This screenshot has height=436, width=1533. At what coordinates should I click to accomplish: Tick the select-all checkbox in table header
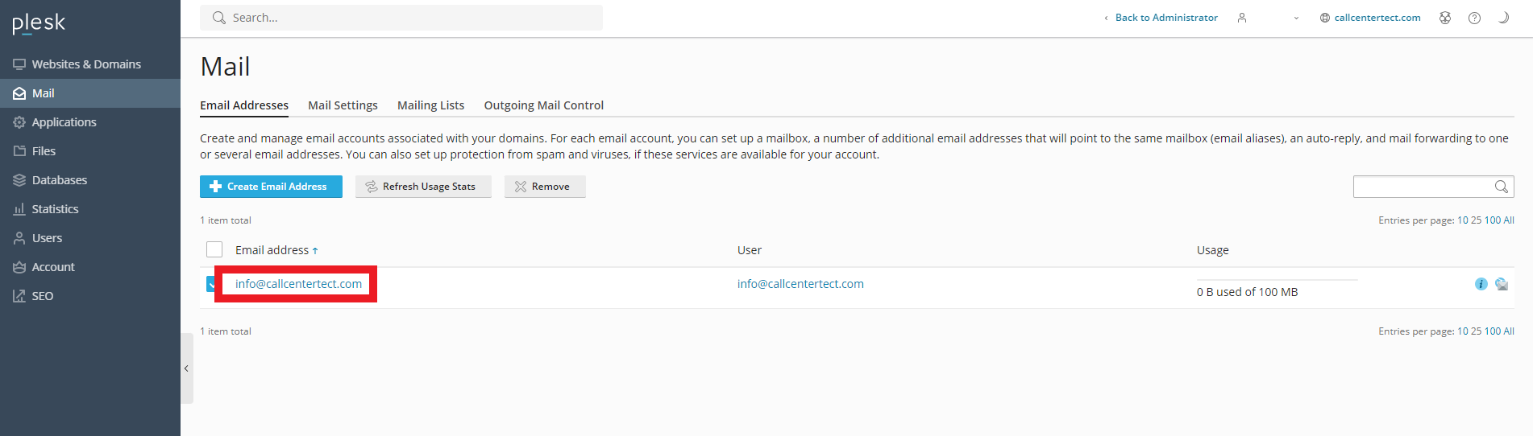214,250
